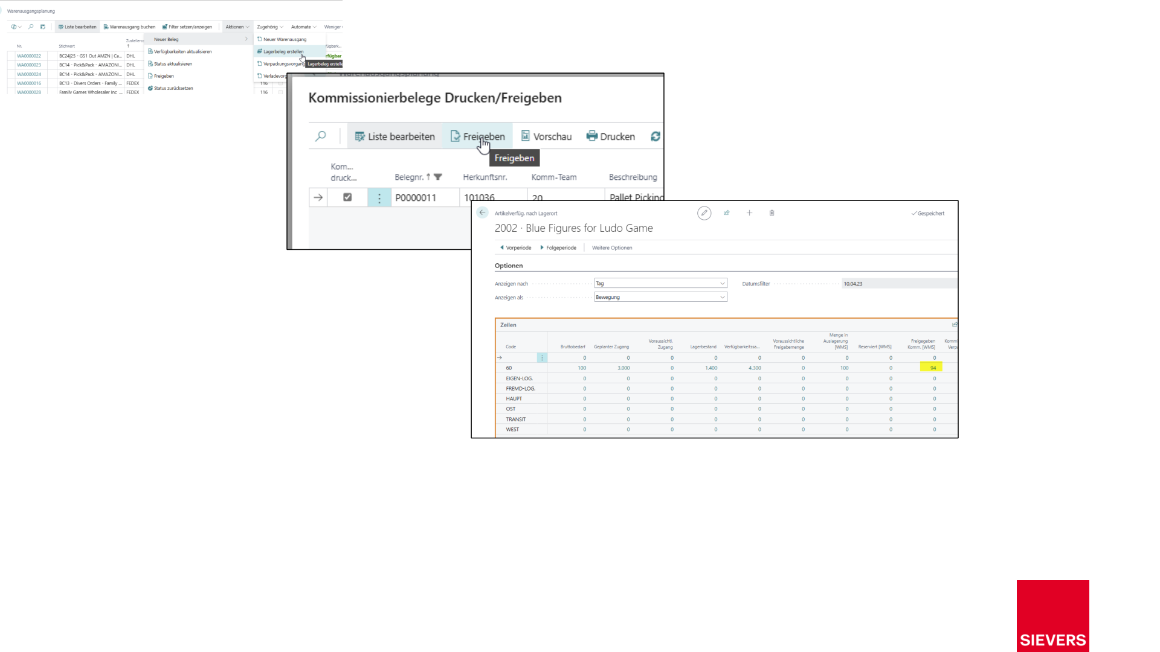Expand the Automate dropdown menu
Viewport: 1160px width, 652px height.
304,27
